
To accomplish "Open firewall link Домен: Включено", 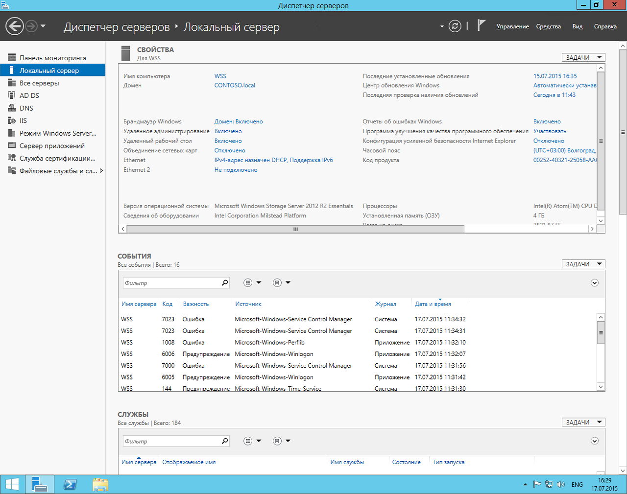I will tap(239, 121).
